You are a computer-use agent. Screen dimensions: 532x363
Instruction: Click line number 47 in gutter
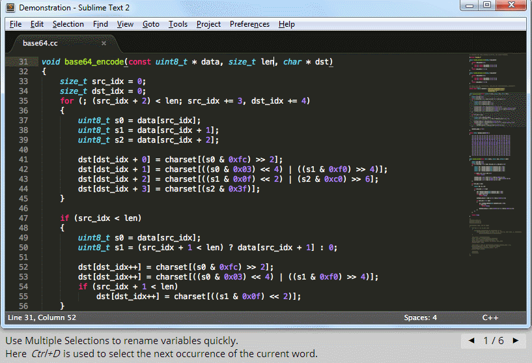click(x=23, y=218)
